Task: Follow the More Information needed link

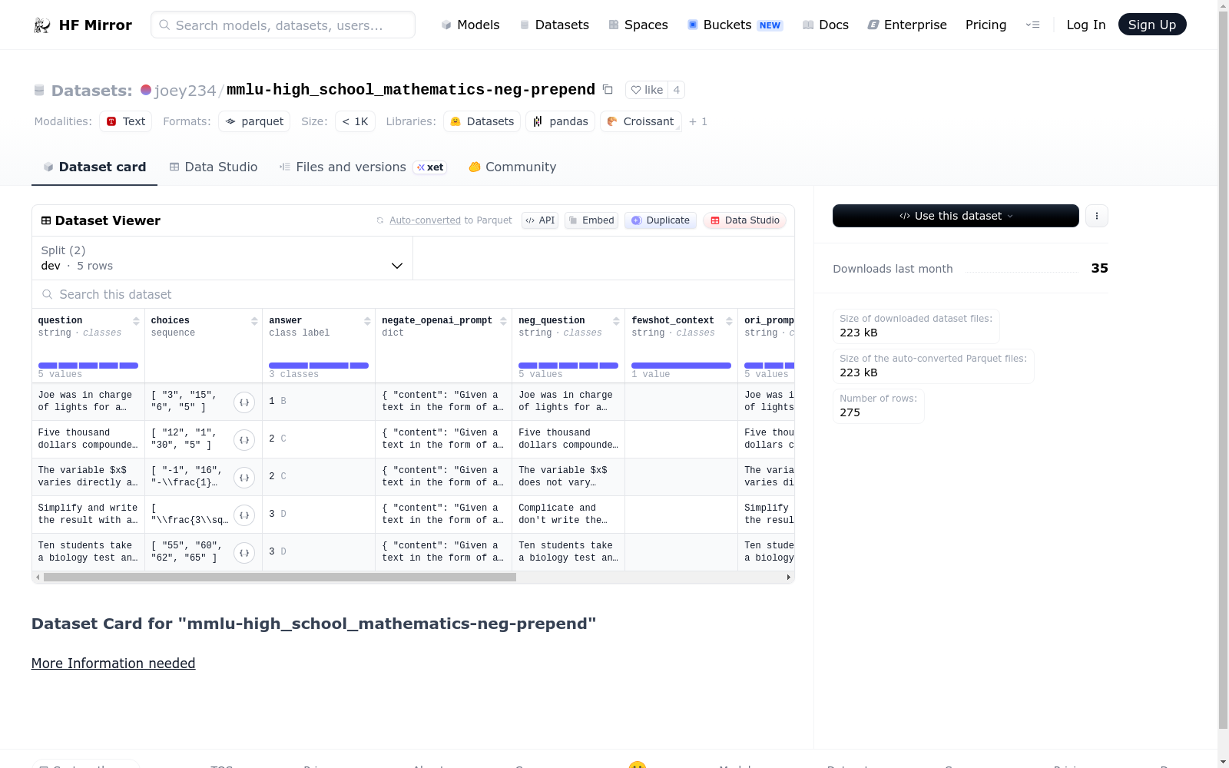Action: 113,664
